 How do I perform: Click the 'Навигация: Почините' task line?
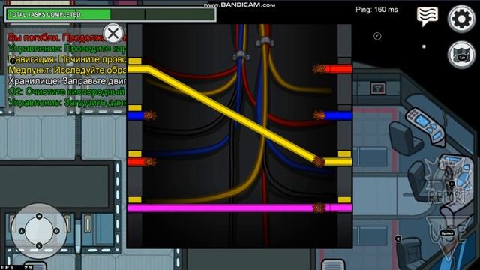pos(67,59)
